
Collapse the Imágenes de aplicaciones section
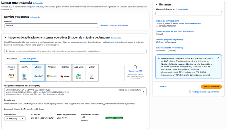(x=5, y=38)
